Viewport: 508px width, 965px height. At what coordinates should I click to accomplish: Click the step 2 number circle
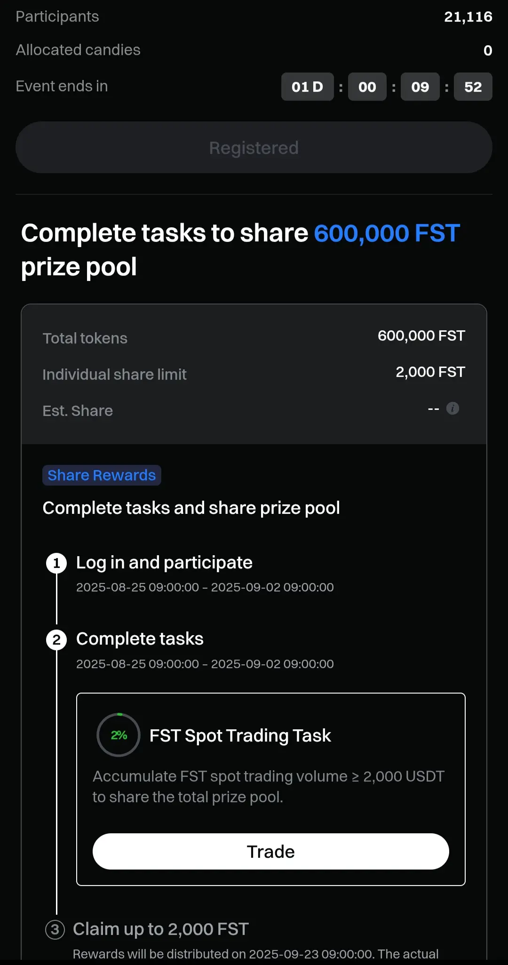pos(56,640)
